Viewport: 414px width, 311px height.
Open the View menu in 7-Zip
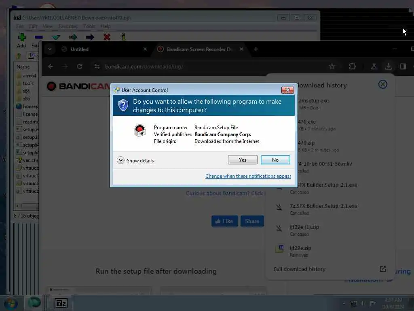(48, 26)
